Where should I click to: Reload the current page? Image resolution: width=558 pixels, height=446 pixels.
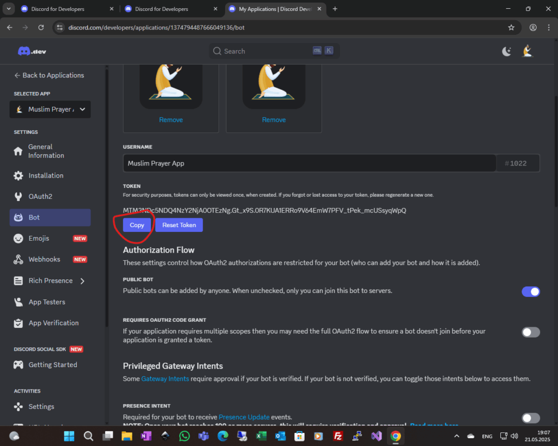(41, 27)
